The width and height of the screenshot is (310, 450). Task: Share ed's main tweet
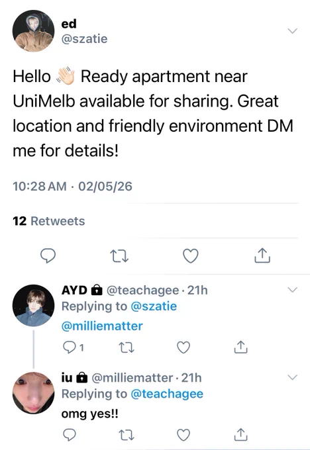[262, 255]
